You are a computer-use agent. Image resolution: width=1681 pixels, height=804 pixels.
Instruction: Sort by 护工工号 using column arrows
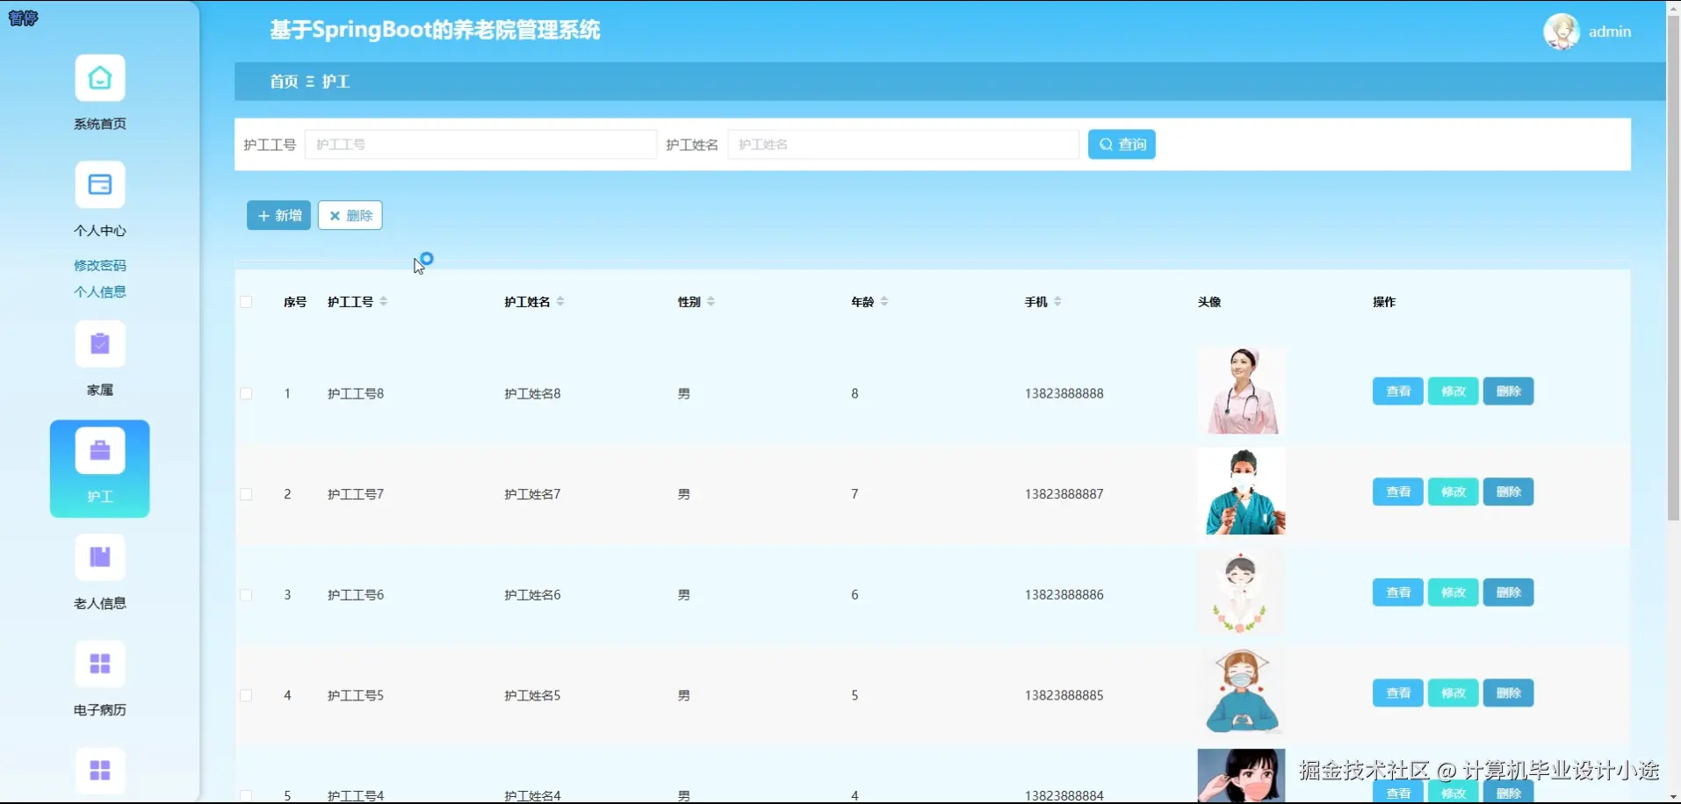tap(384, 301)
